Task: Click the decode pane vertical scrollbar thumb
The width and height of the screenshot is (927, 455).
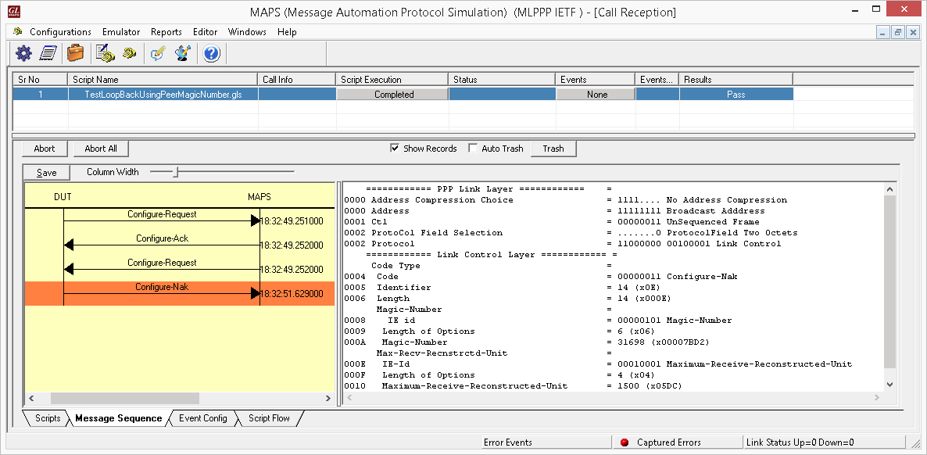Action: 889,281
